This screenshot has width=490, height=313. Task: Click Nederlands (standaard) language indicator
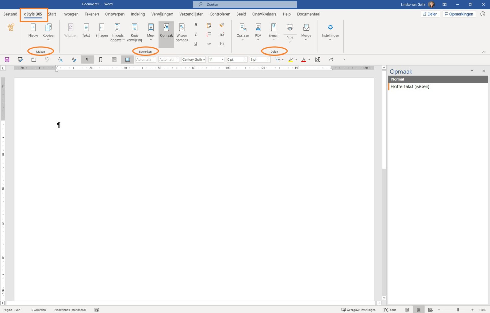coord(70,310)
